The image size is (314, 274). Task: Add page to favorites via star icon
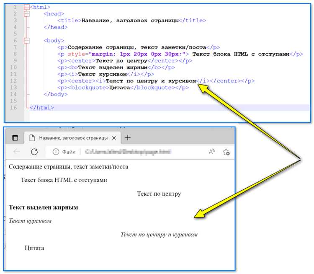tap(226, 152)
